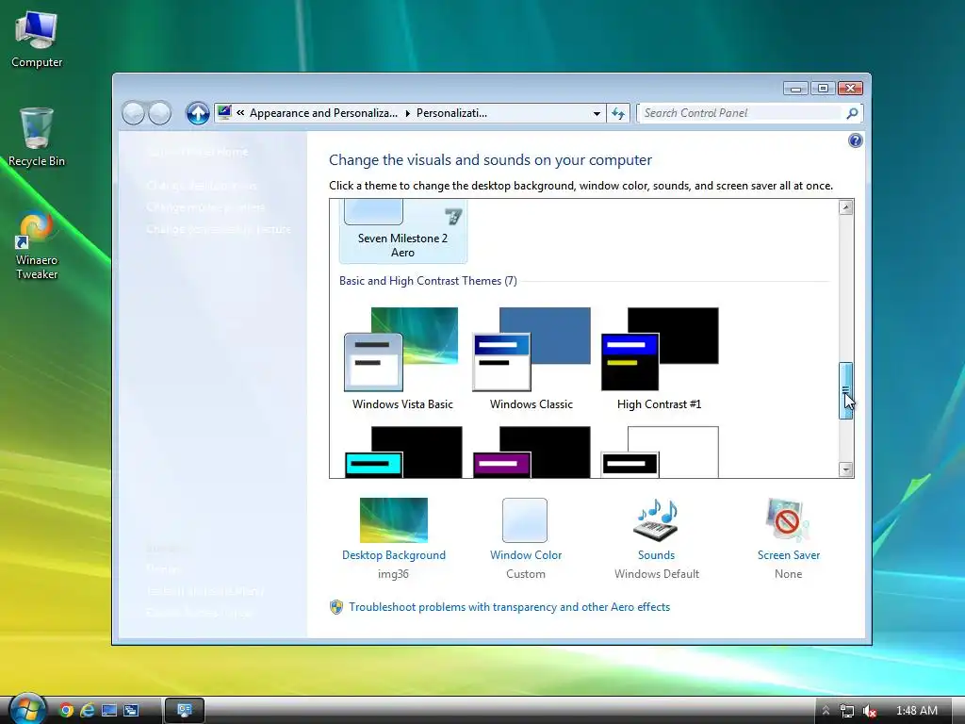Click Change mouse pointers in sidebar
Screen dimensions: 965x724
[205, 206]
